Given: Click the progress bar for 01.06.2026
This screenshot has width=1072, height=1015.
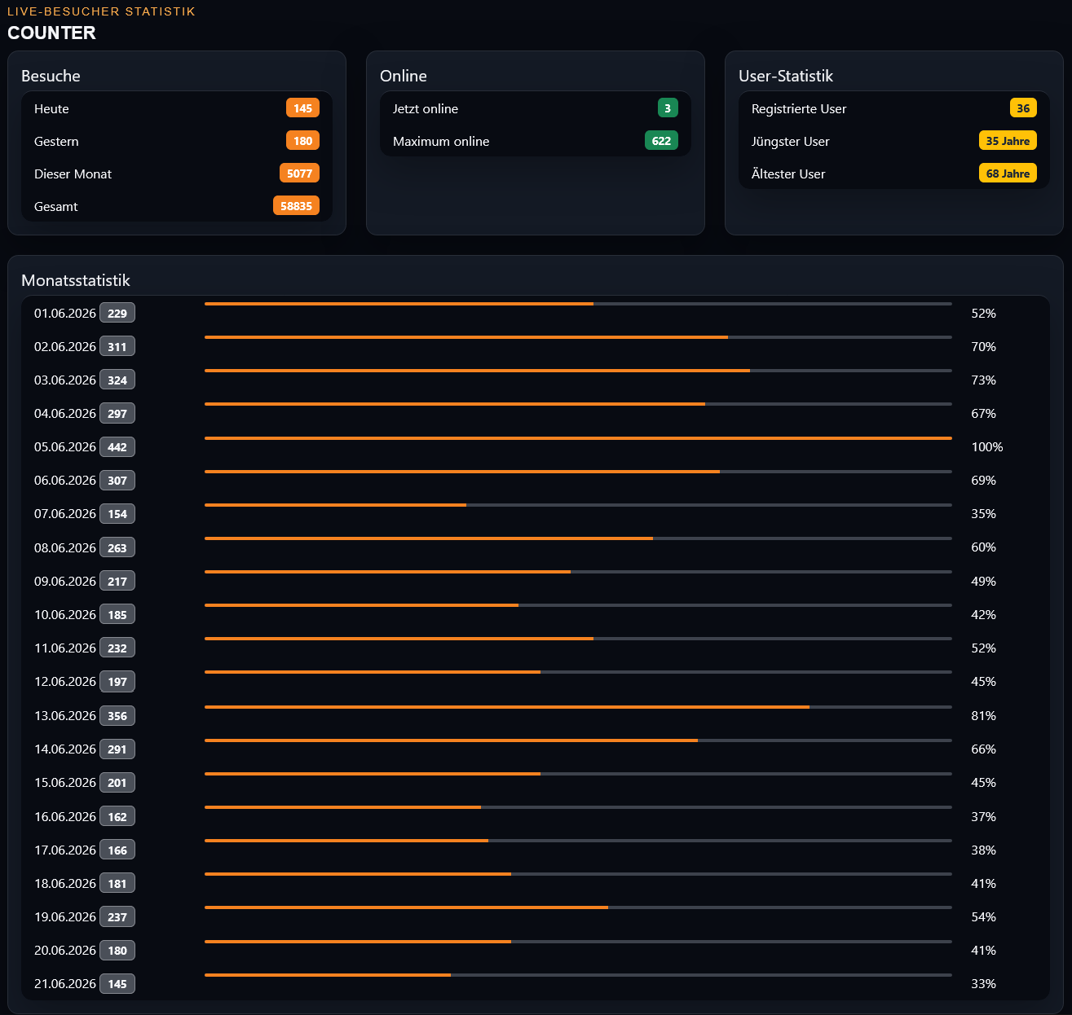Looking at the screenshot, I should point(578,304).
